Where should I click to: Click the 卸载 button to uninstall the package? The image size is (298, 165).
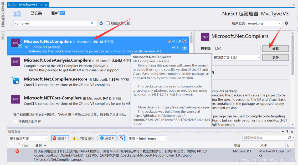point(275,48)
